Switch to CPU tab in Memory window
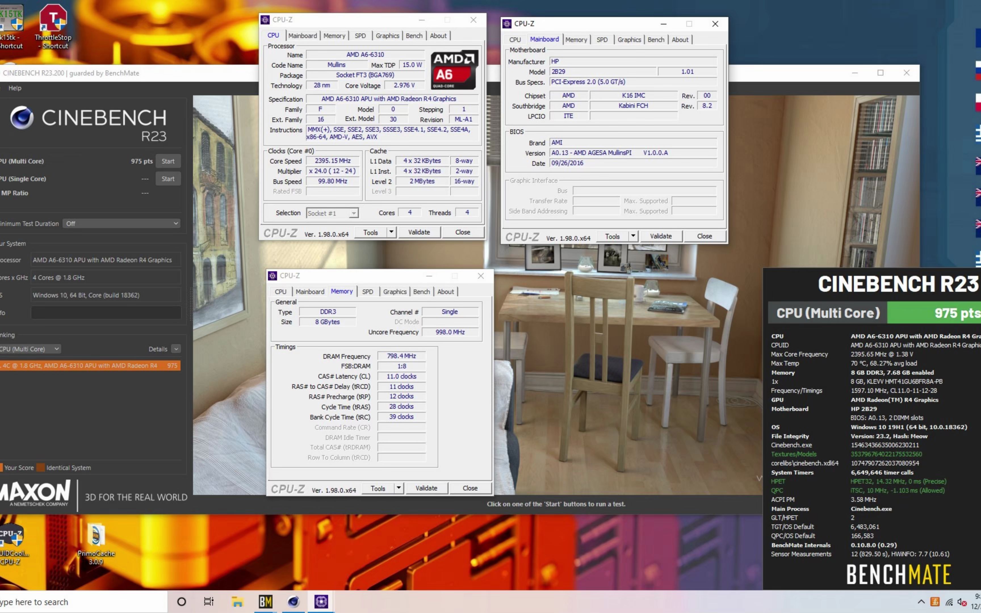This screenshot has height=613, width=981. 280,291
